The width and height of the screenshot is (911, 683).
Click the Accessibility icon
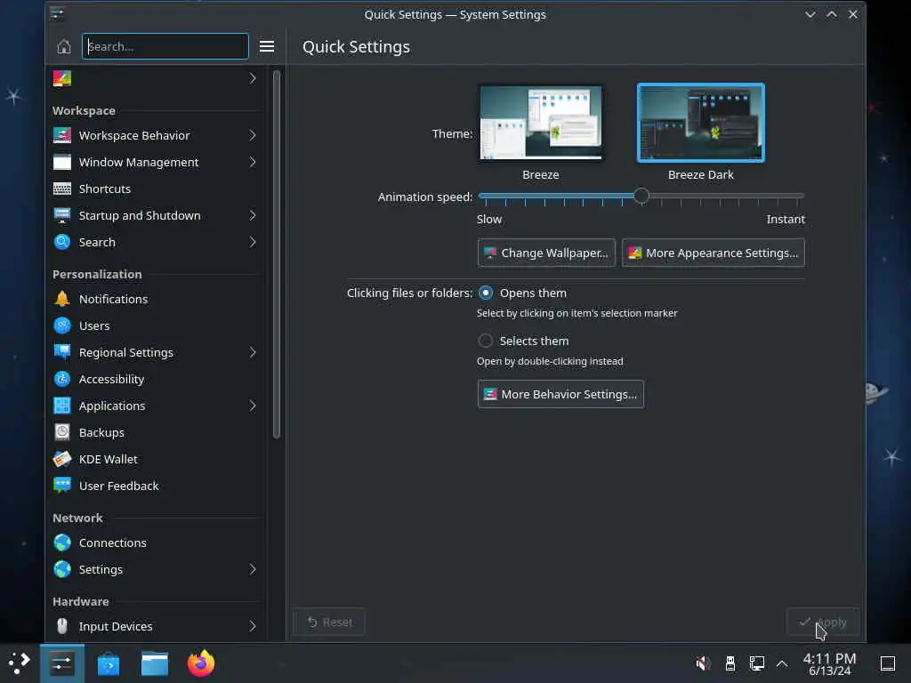(x=62, y=379)
